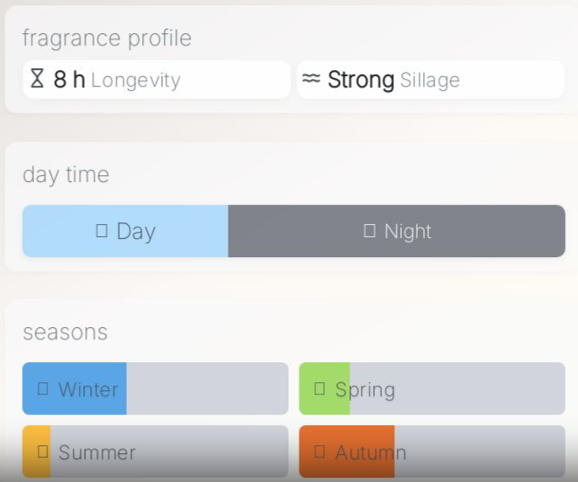
Task: Open the 8 h Longevity pill
Action: (x=156, y=80)
